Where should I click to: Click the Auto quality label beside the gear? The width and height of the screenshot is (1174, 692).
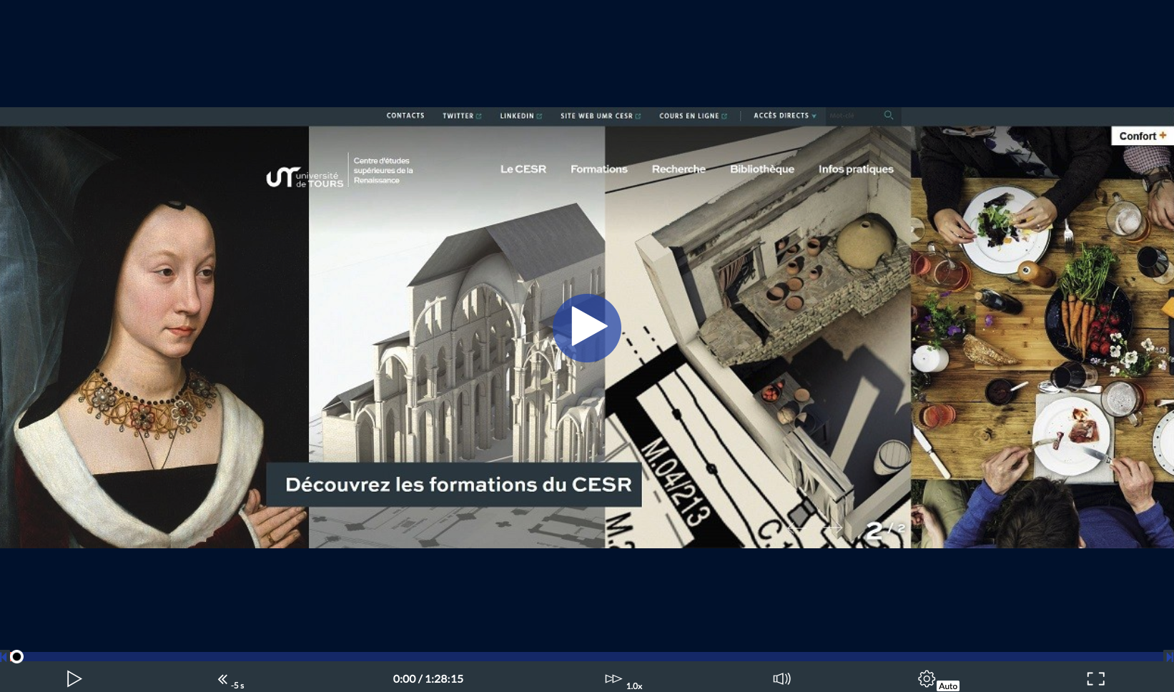948,686
